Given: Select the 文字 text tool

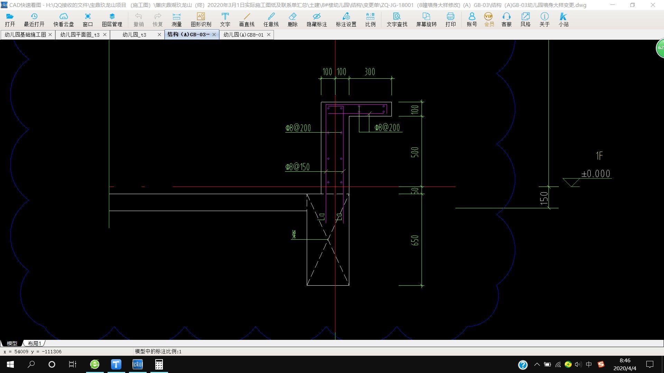Looking at the screenshot, I should click(225, 20).
